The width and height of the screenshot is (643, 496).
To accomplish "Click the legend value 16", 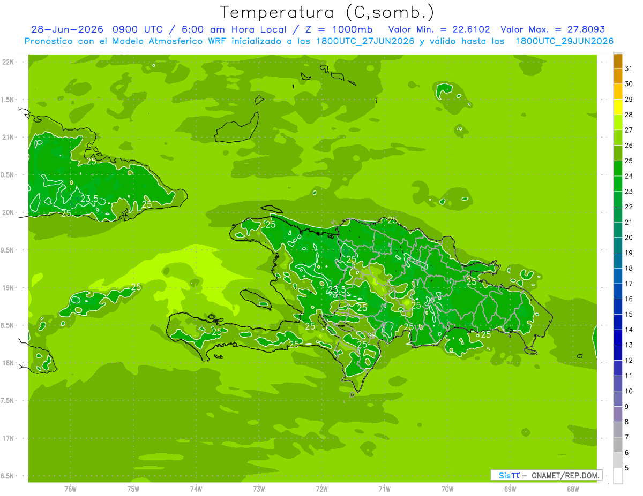I will pos(629,299).
